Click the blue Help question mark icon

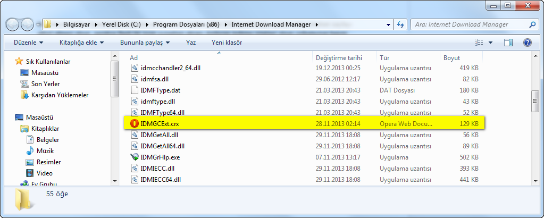(x=528, y=43)
